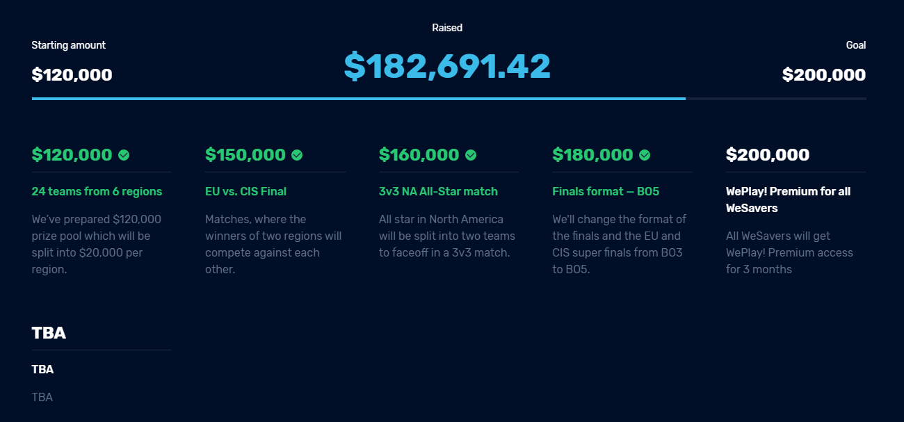The image size is (904, 422).
Task: Click the $180,000 milestone amount
Action: [x=592, y=155]
